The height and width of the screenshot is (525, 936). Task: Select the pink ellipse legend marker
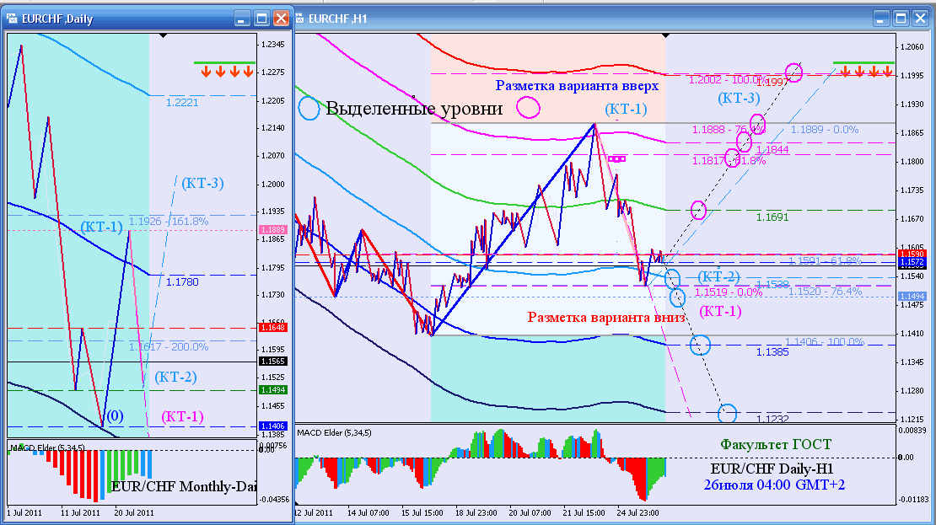pos(528,107)
